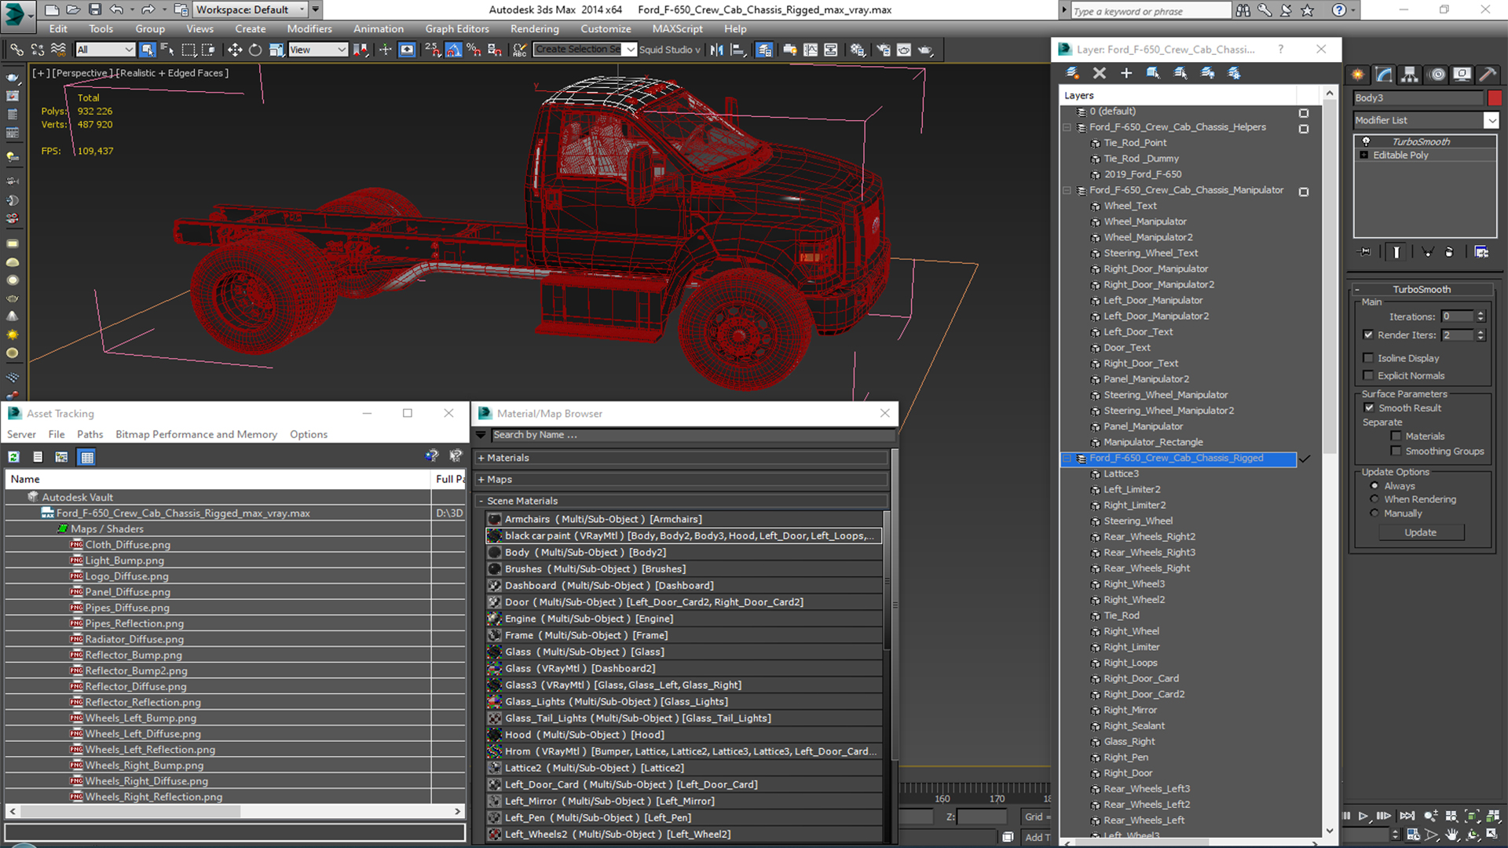Image resolution: width=1508 pixels, height=848 pixels.
Task: Select the Move tool in main toolbar
Action: 234,49
